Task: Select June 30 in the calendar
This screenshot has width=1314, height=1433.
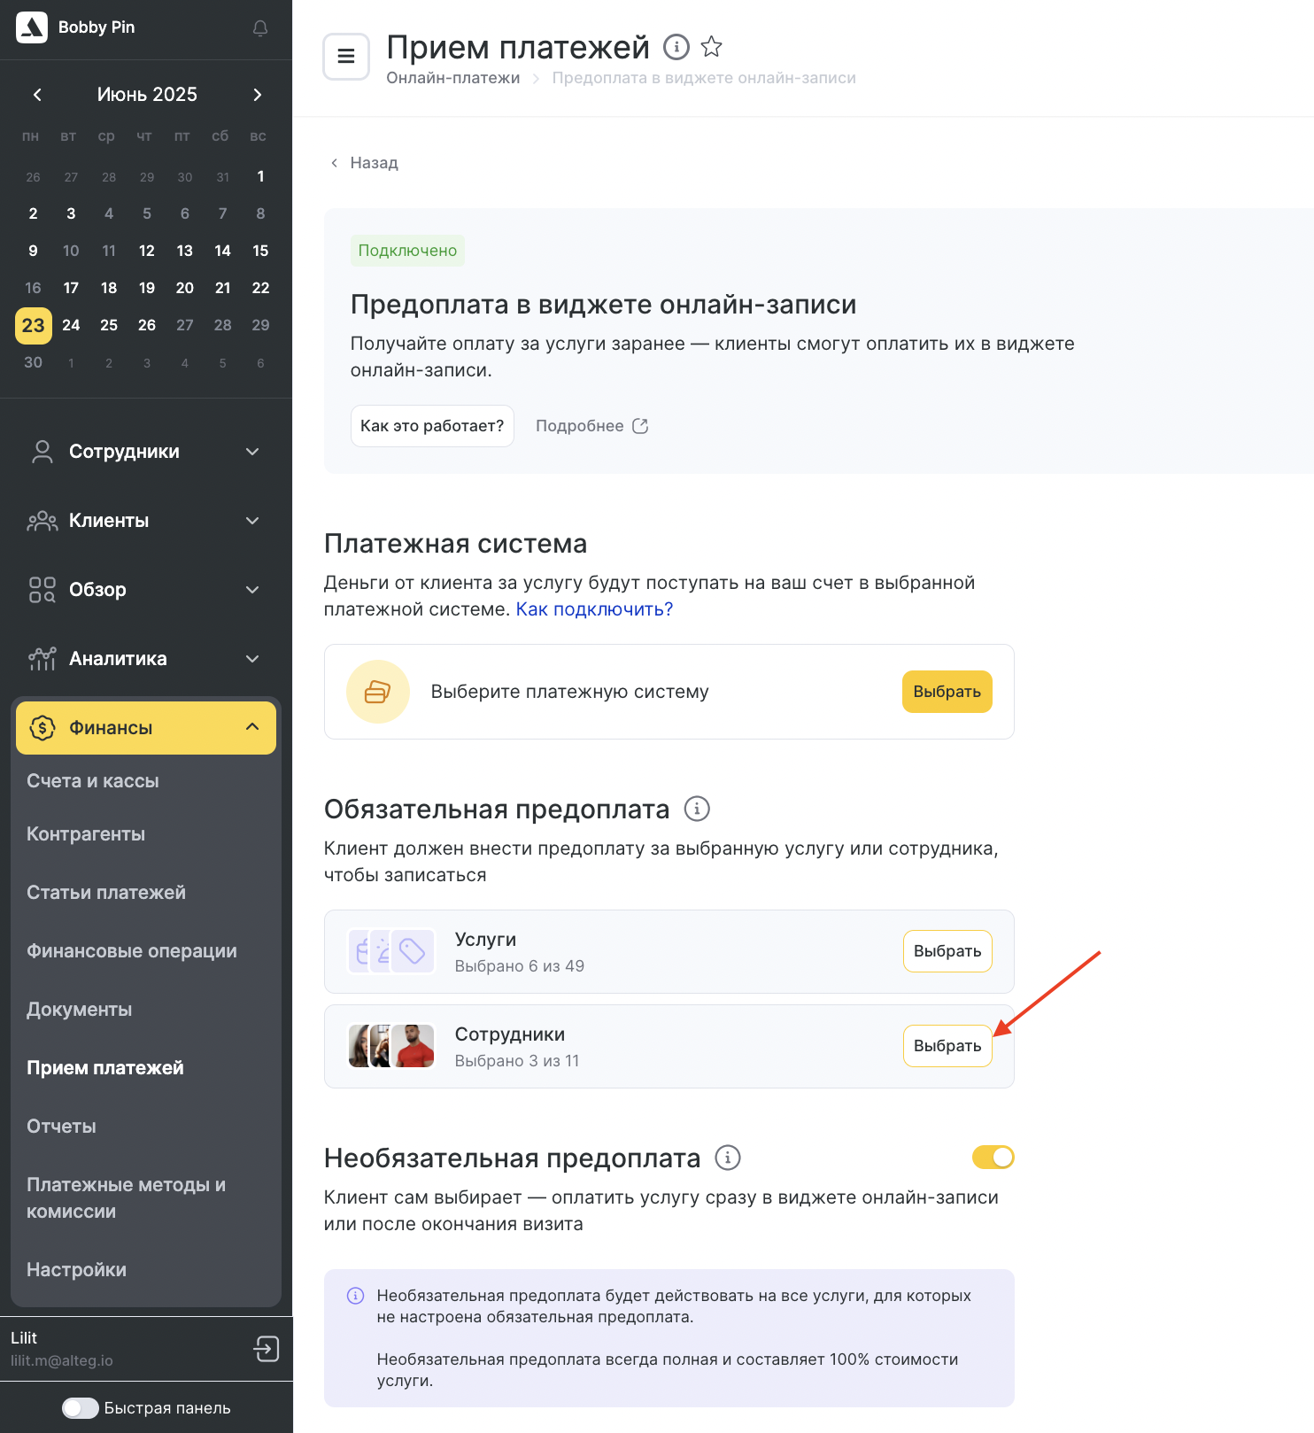Action: pyautogui.click(x=33, y=362)
